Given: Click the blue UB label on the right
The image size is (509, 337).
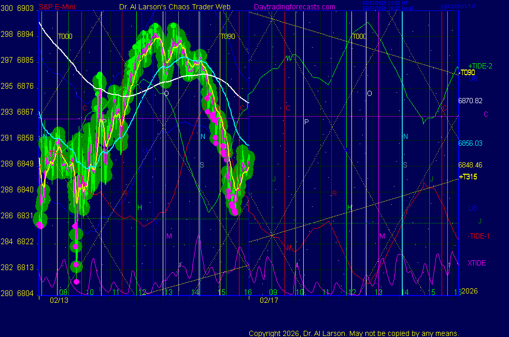Looking at the screenshot, I should coord(473,79).
